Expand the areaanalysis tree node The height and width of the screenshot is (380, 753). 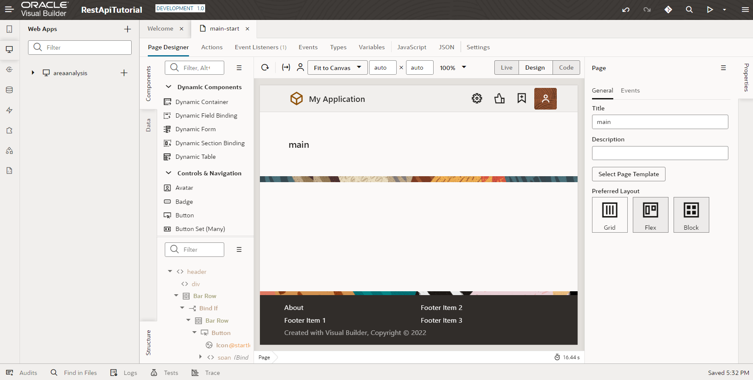tap(33, 73)
